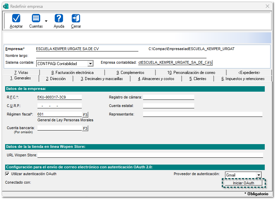Toggle Utilizar autenticación OAuth checkbox
The height and width of the screenshot is (200, 276).
pyautogui.click(x=7, y=174)
